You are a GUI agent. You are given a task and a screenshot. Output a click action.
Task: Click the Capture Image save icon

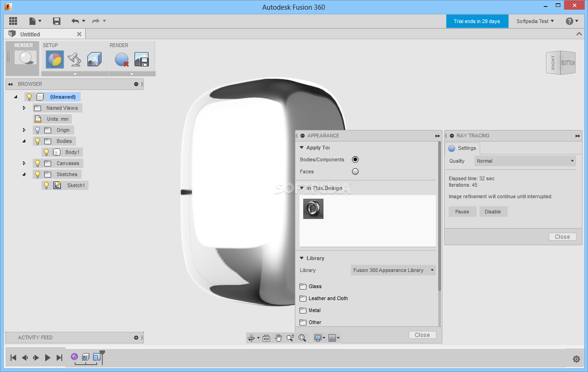(141, 59)
